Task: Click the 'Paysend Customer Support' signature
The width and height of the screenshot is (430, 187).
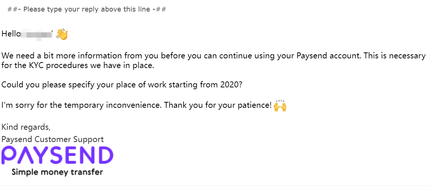Action: point(53,139)
